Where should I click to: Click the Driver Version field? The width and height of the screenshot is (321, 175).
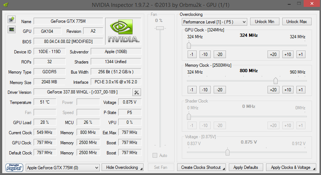point(82,92)
